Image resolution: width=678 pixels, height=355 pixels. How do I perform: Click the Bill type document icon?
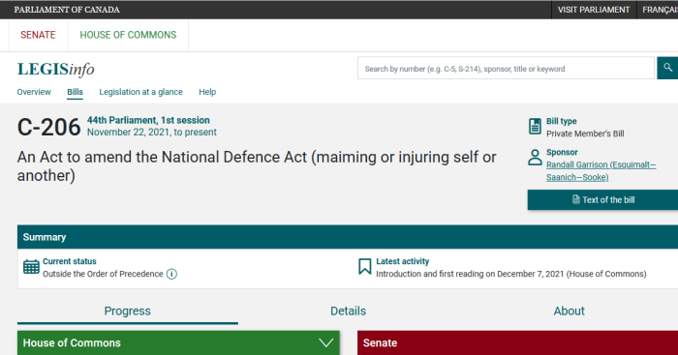(535, 127)
